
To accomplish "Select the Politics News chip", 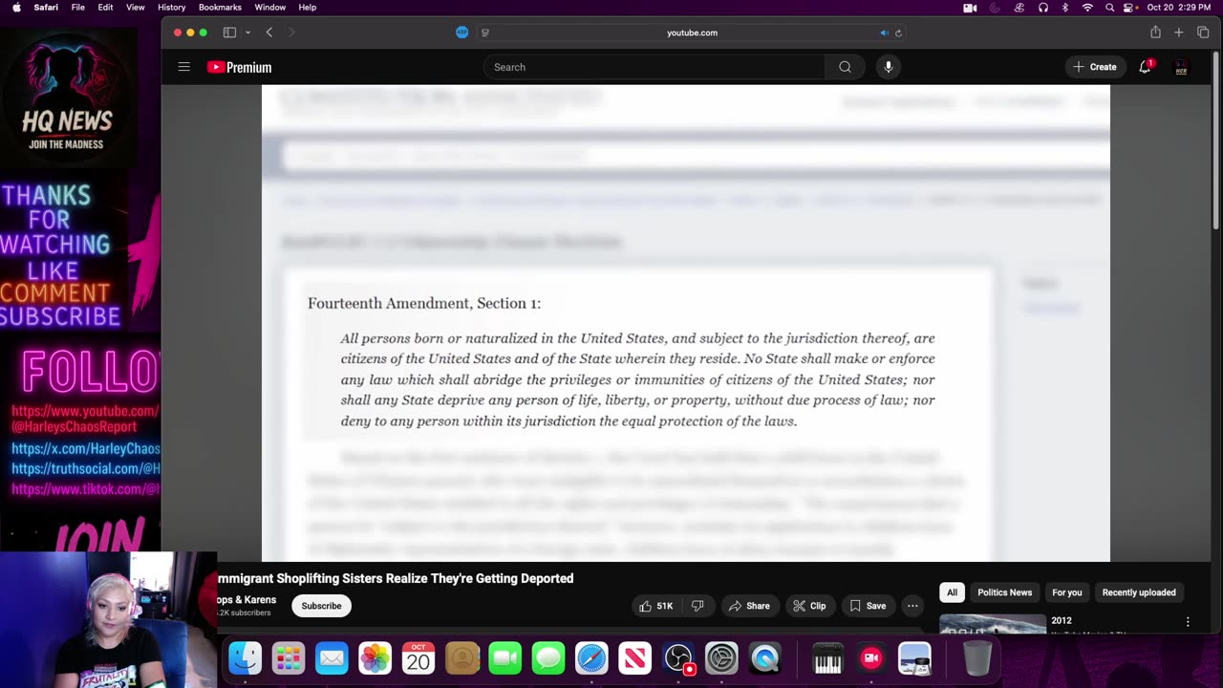I will point(1004,592).
